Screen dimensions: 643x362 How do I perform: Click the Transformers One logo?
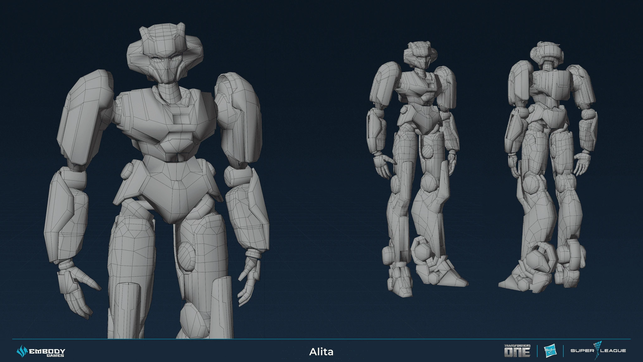[517, 351]
